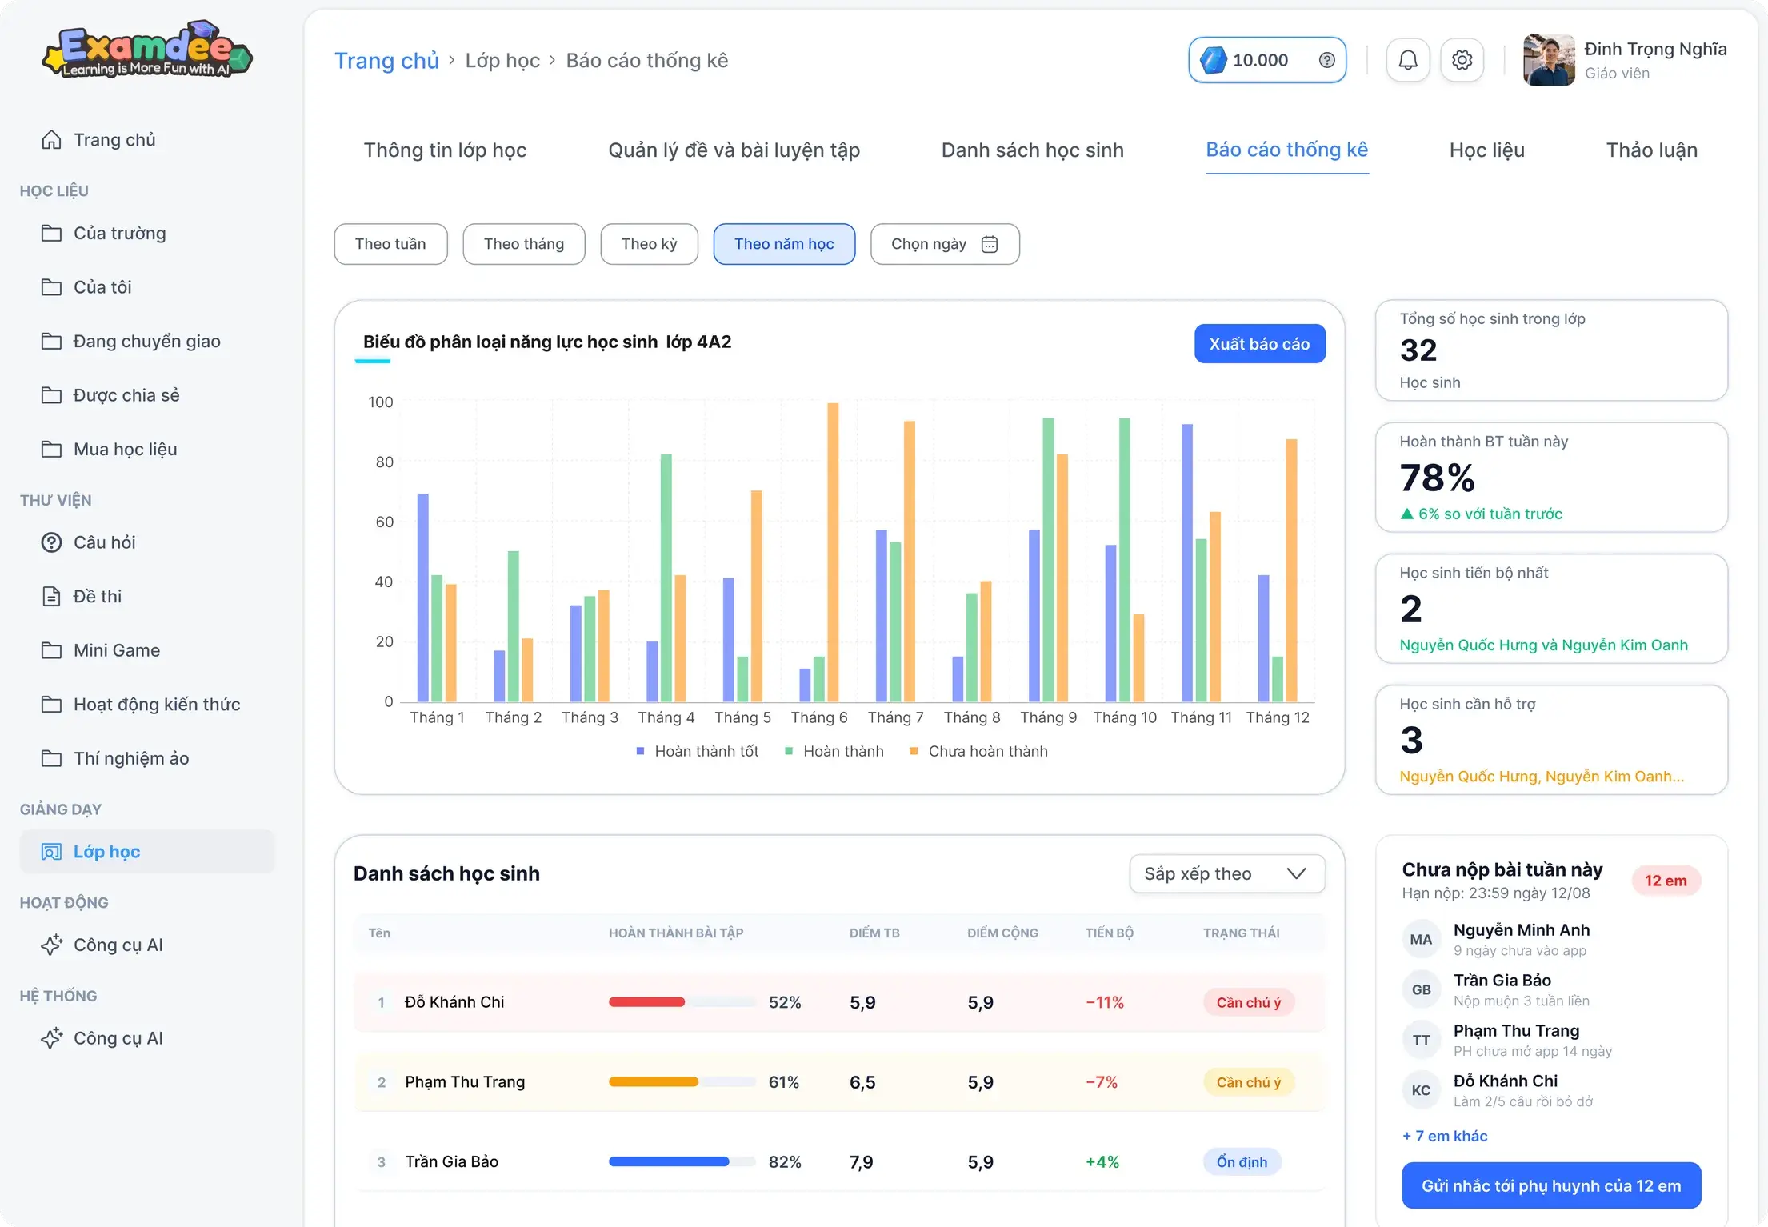Image resolution: width=1768 pixels, height=1227 pixels.
Task: Open Đề thi document icon in sidebar
Action: 51,596
